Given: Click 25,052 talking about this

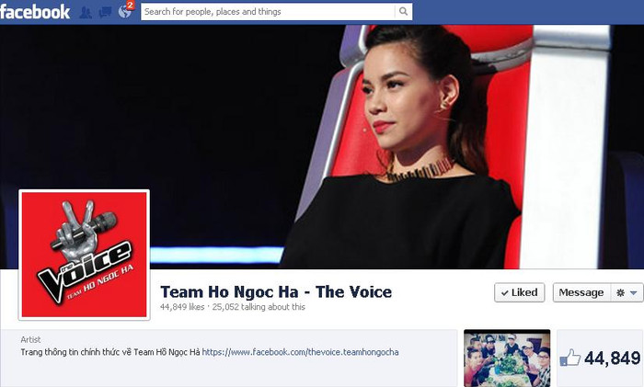Looking at the screenshot, I should click(x=259, y=307).
